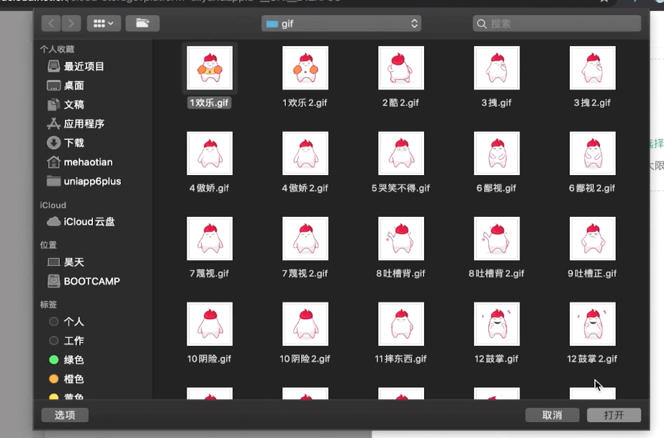This screenshot has height=438, width=664.
Task: Select the 12鼓掌.gif thumbnail
Action: click(497, 324)
